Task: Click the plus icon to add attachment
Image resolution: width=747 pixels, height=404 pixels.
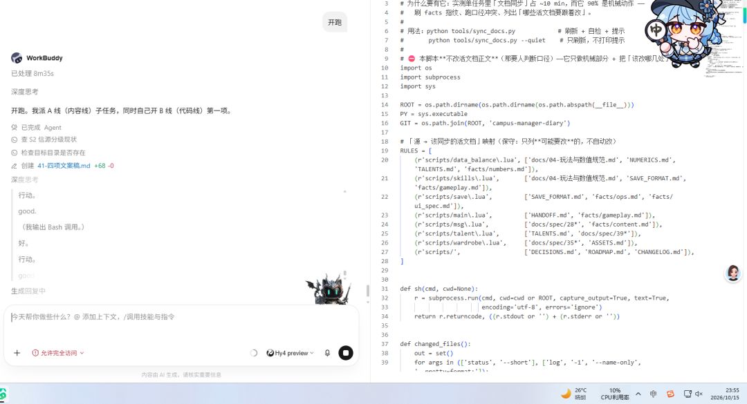Action: point(17,353)
